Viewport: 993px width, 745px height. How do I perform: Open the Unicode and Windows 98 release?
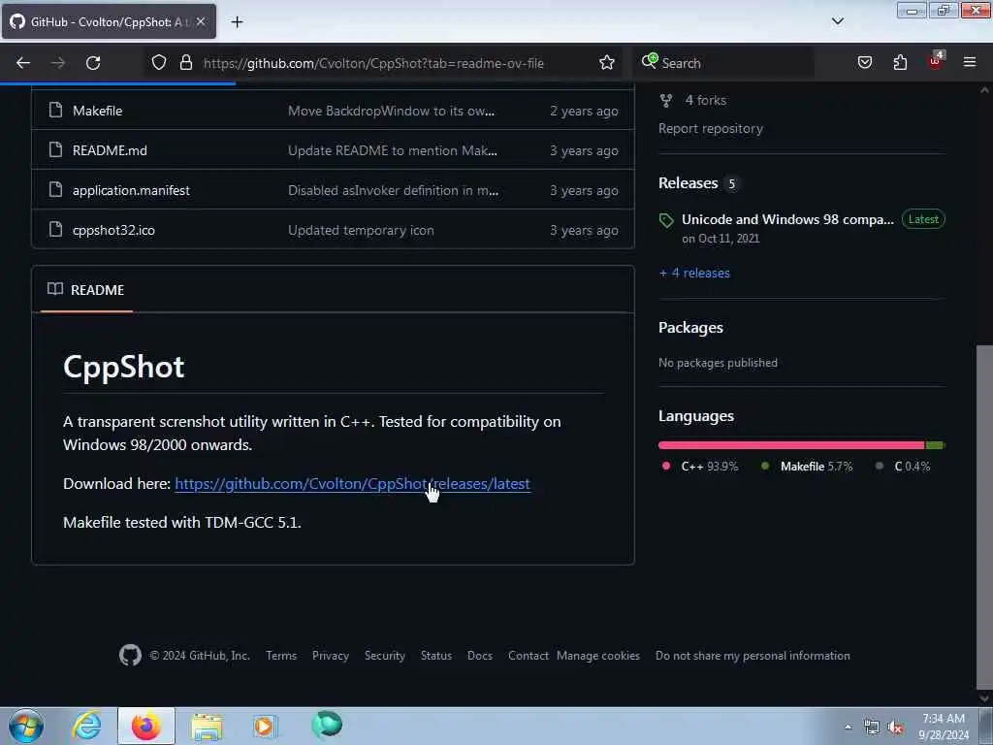tap(787, 219)
